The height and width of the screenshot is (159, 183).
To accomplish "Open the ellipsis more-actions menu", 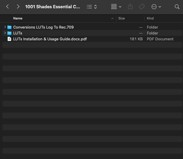I will tap(154, 6).
